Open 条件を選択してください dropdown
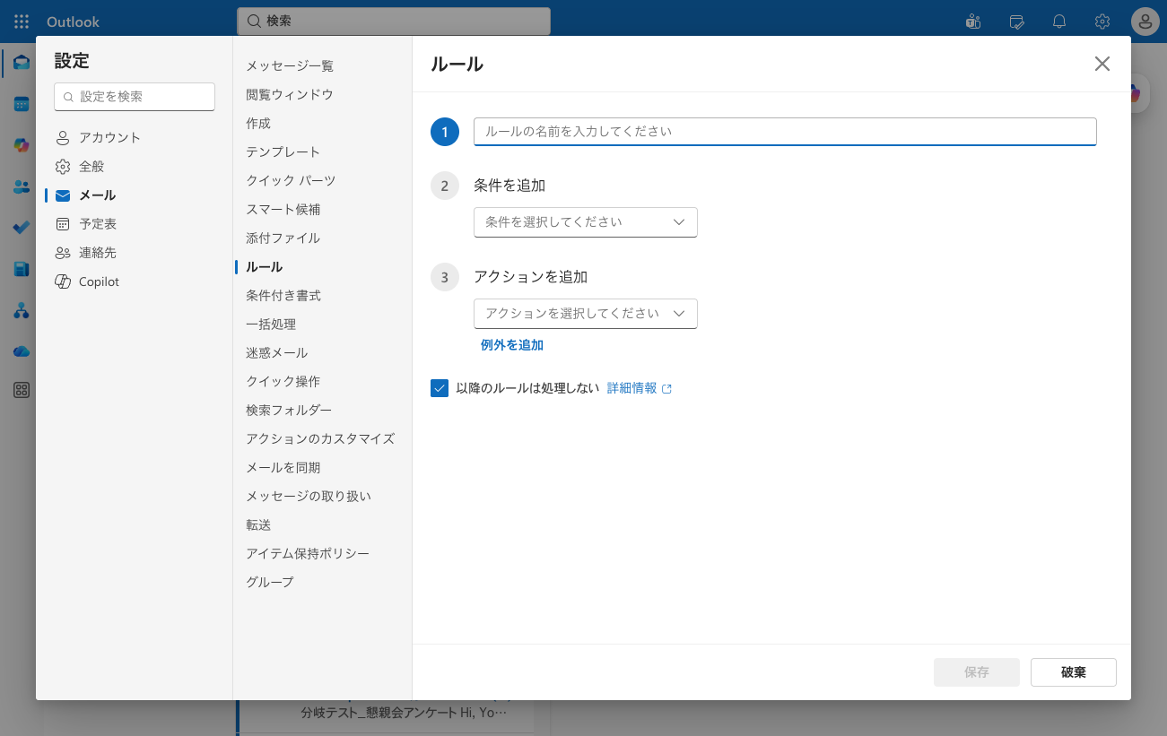 [x=586, y=221]
